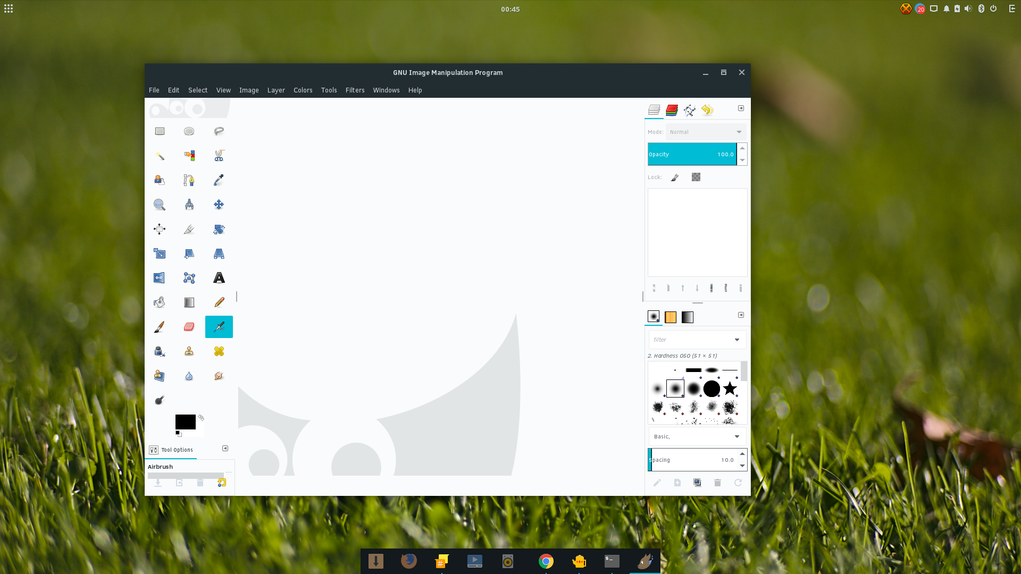Select the Ink tool
The width and height of the screenshot is (1021, 574).
pyautogui.click(x=160, y=351)
